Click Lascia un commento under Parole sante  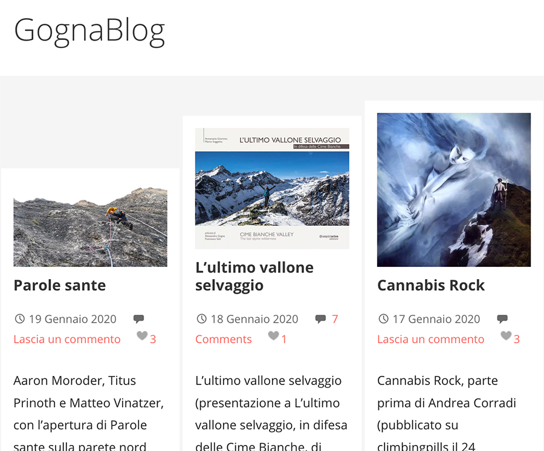67,339
